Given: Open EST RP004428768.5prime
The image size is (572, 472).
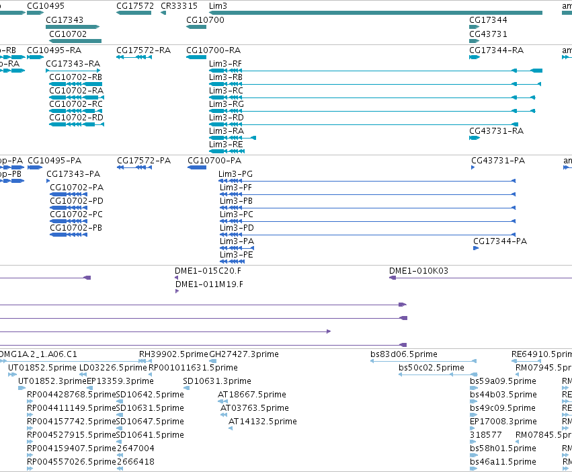Looking at the screenshot, I should coord(71,395).
